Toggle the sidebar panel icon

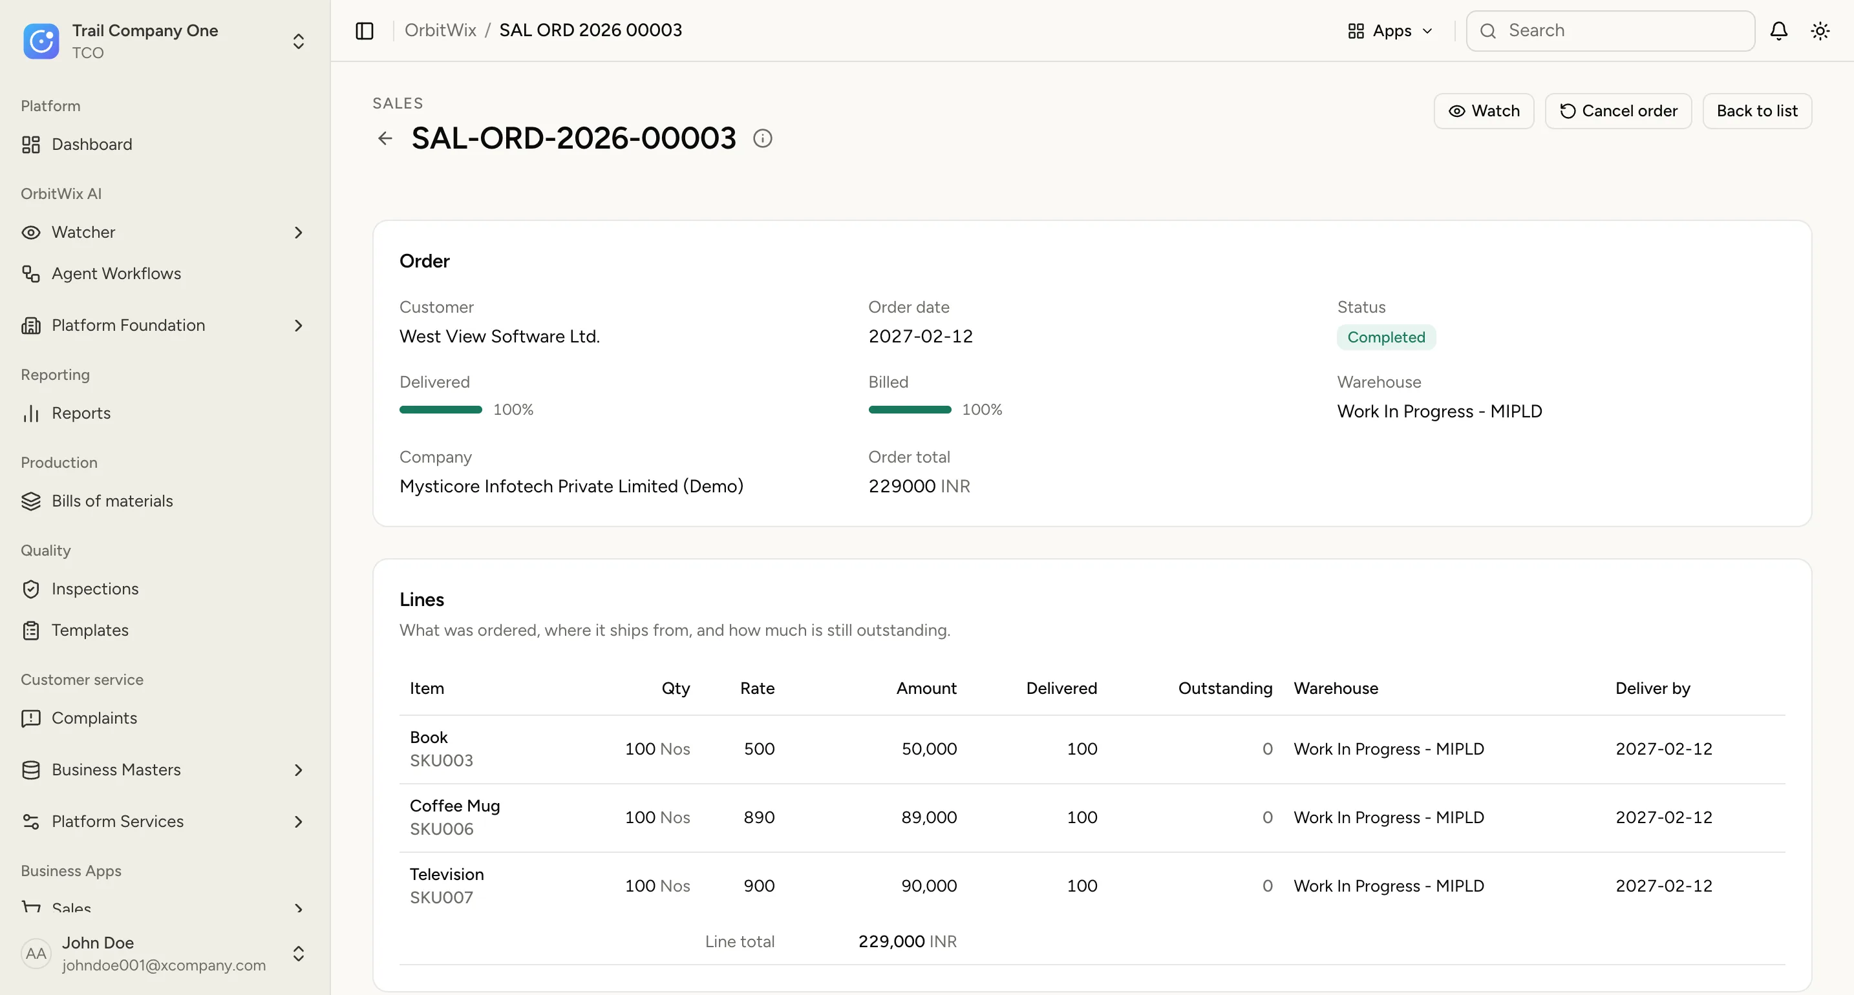point(365,31)
